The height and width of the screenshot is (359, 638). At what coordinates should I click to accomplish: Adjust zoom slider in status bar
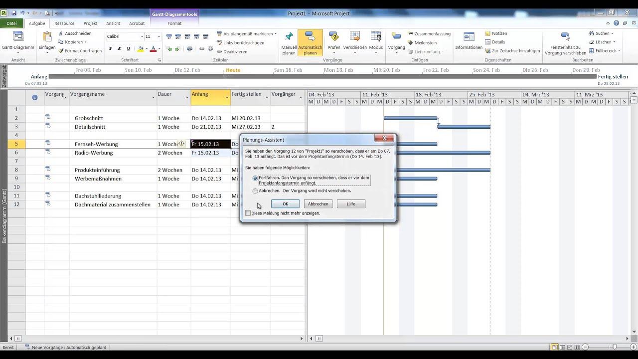tap(615, 347)
